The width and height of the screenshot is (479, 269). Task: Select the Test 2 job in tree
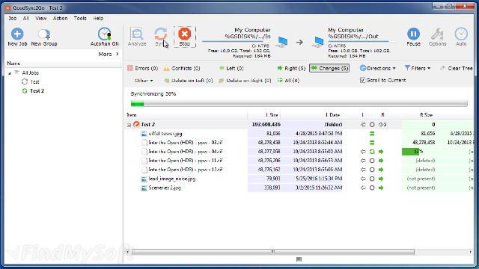click(37, 91)
